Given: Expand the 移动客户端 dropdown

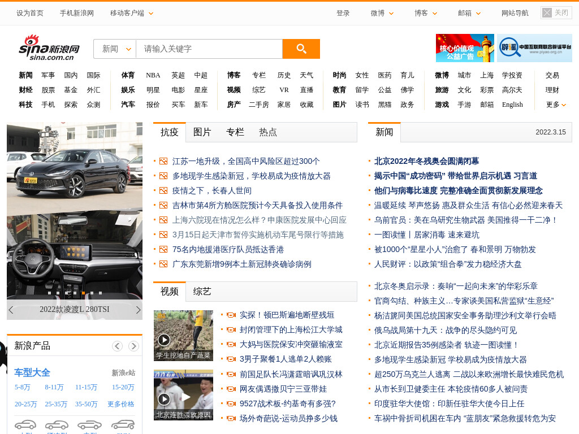Looking at the screenshot, I should (131, 14).
